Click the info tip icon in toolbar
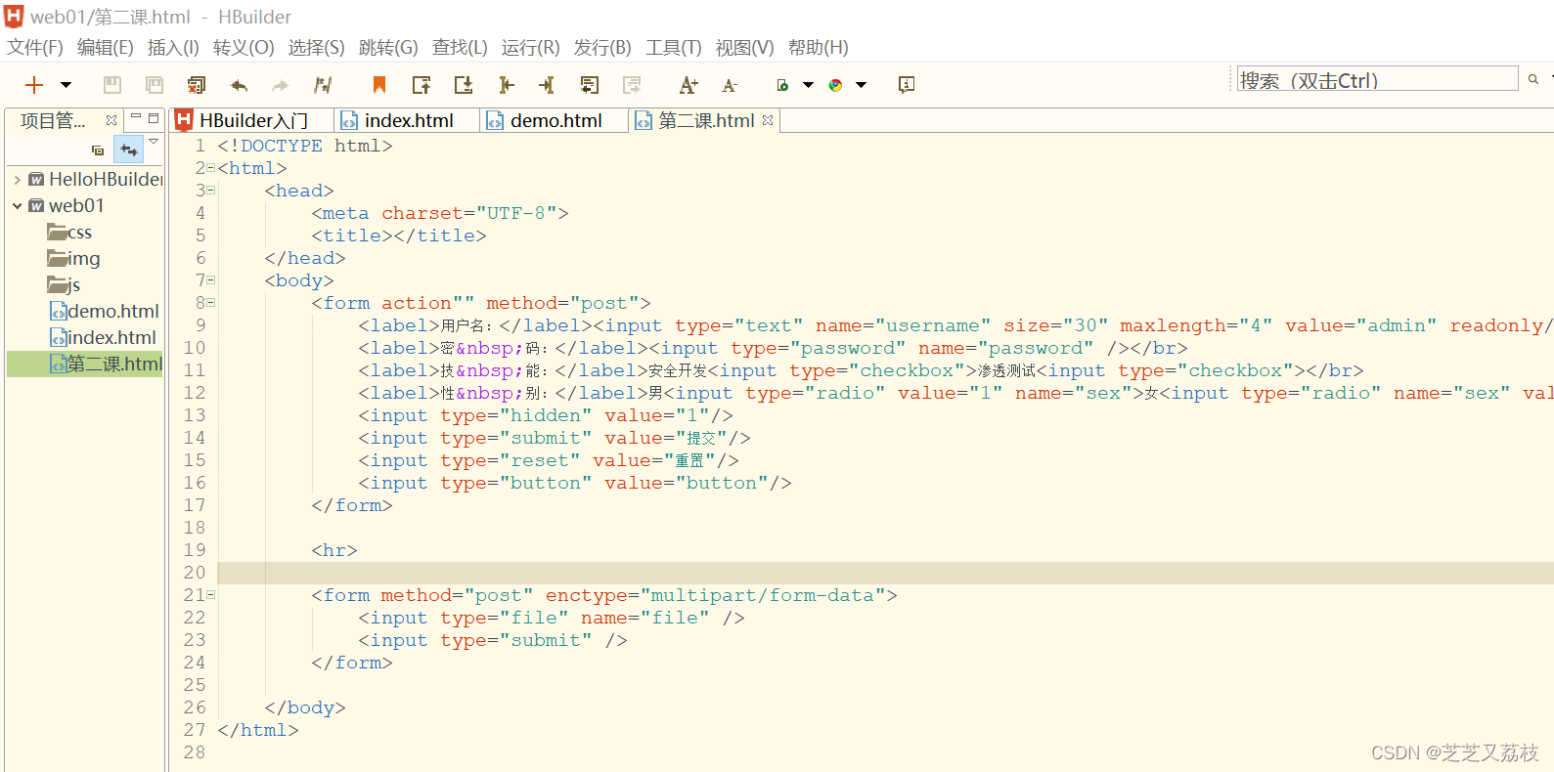The image size is (1554, 772). [907, 85]
